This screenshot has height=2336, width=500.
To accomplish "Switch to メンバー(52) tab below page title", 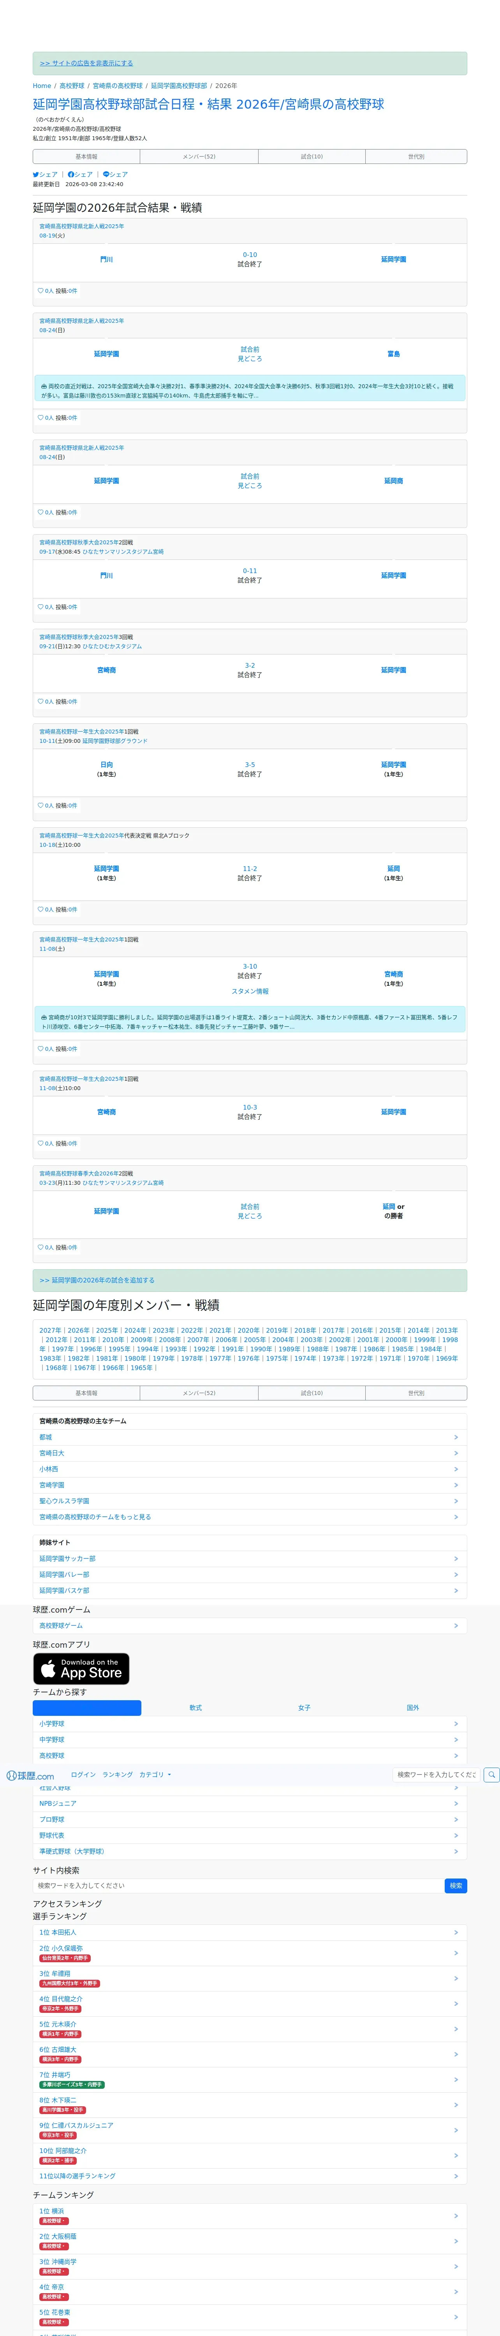I will coord(199,157).
